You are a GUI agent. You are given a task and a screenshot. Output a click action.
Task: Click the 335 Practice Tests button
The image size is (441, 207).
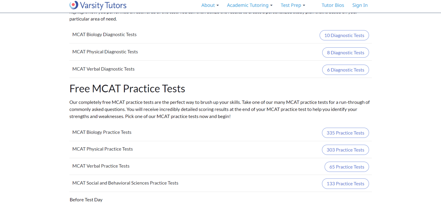345,133
